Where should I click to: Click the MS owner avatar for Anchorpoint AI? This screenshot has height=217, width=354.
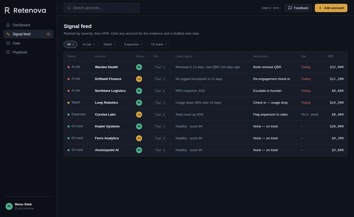click(139, 150)
